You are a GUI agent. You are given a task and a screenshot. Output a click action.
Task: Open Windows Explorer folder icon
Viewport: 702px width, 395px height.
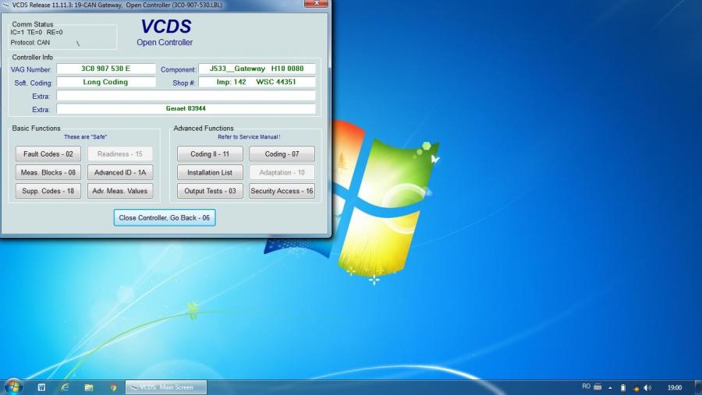pos(89,387)
